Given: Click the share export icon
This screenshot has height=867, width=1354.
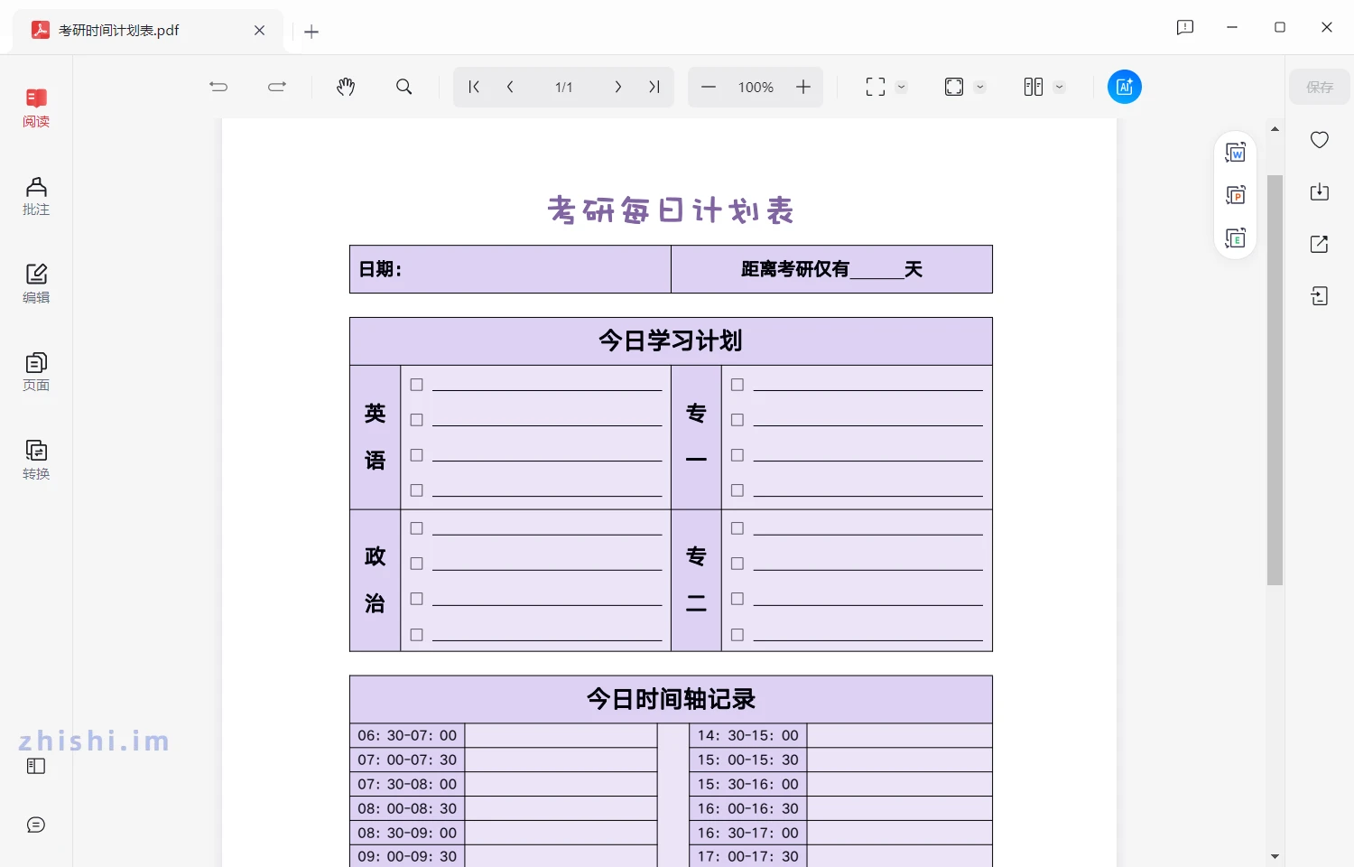Looking at the screenshot, I should pos(1320,244).
